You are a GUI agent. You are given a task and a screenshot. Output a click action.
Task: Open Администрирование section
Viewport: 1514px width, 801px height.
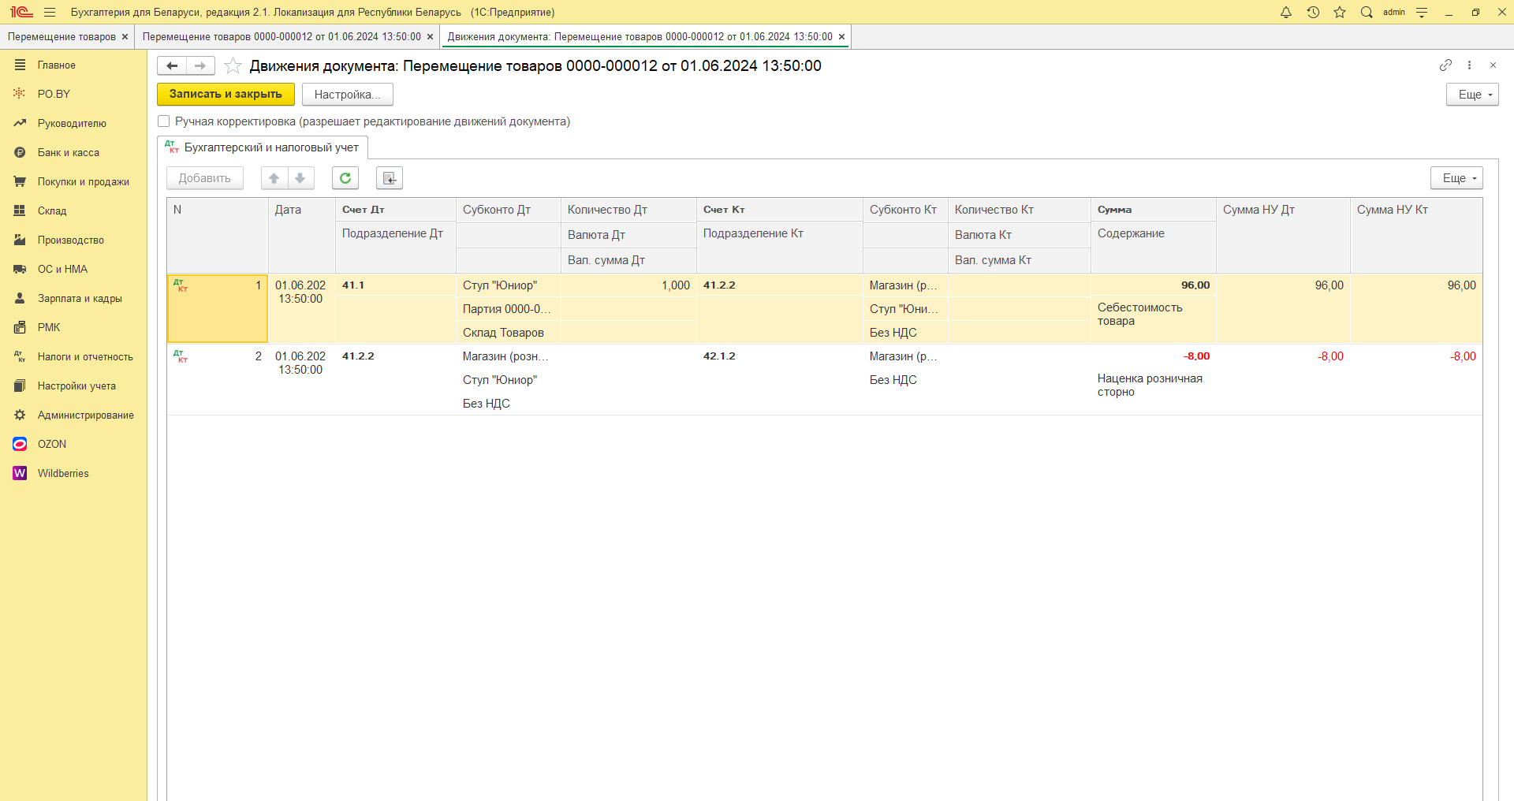click(x=85, y=415)
